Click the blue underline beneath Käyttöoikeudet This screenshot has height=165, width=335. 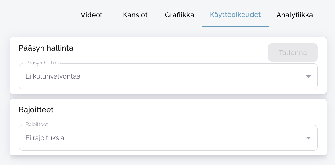coord(235,26)
